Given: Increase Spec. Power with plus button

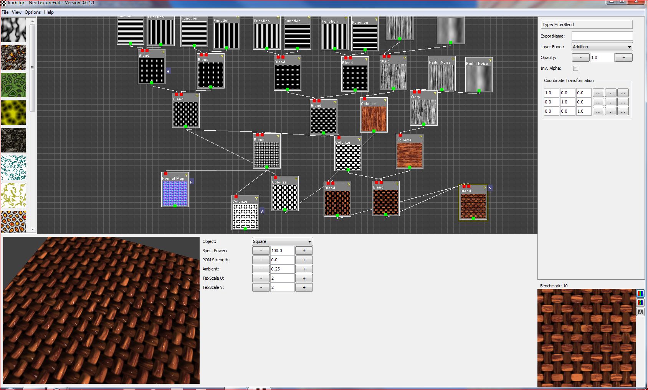Looking at the screenshot, I should pyautogui.click(x=304, y=251).
